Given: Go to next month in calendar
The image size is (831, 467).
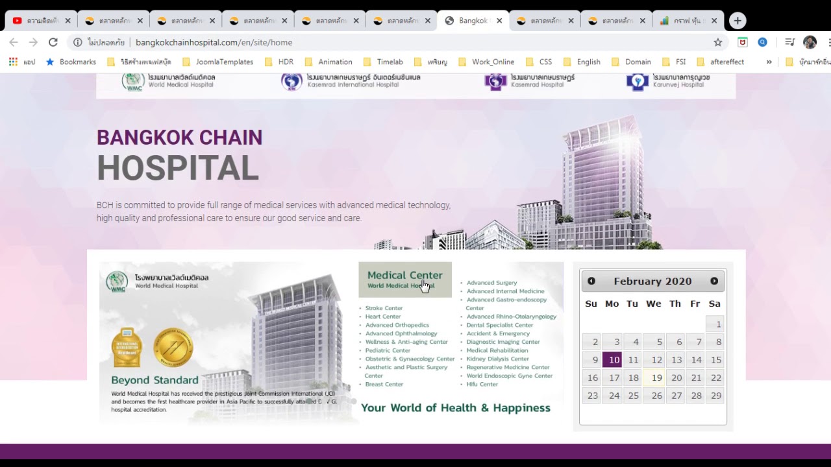Looking at the screenshot, I should coord(714,281).
